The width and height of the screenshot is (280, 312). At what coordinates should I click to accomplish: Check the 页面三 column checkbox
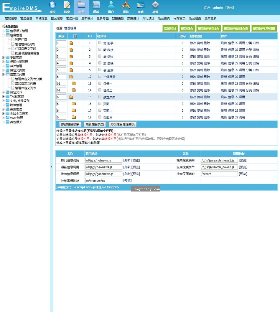click(x=100, y=117)
